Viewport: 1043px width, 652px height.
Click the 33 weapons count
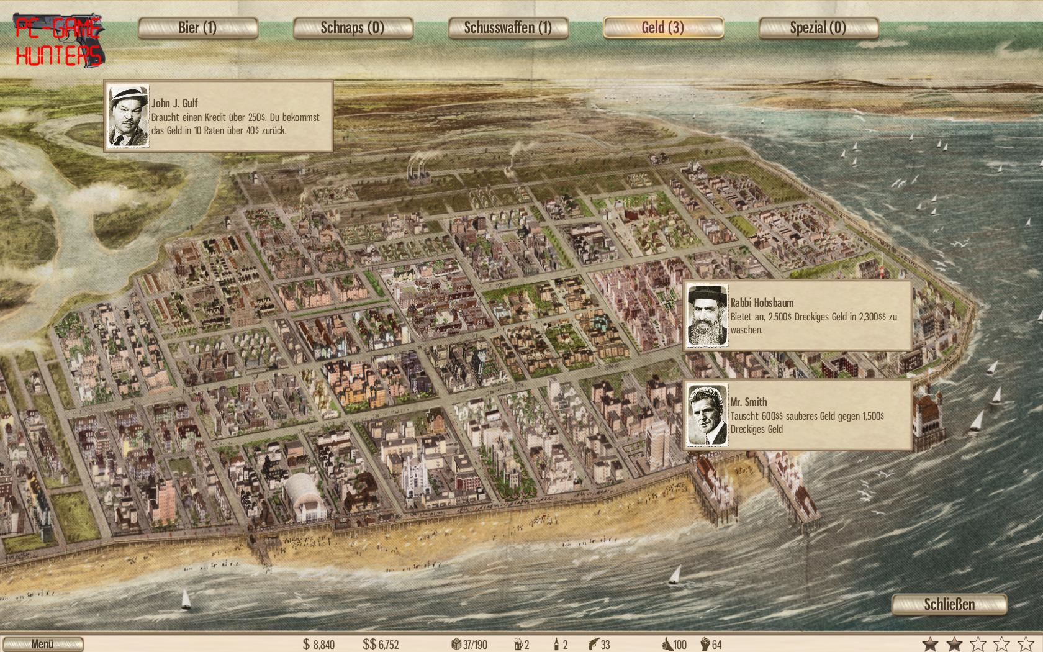click(605, 645)
